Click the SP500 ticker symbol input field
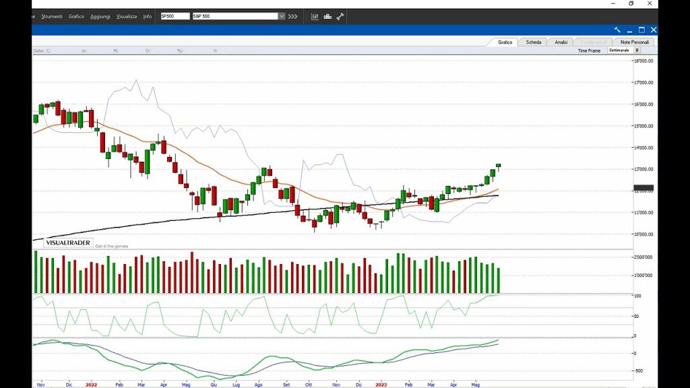 point(175,16)
